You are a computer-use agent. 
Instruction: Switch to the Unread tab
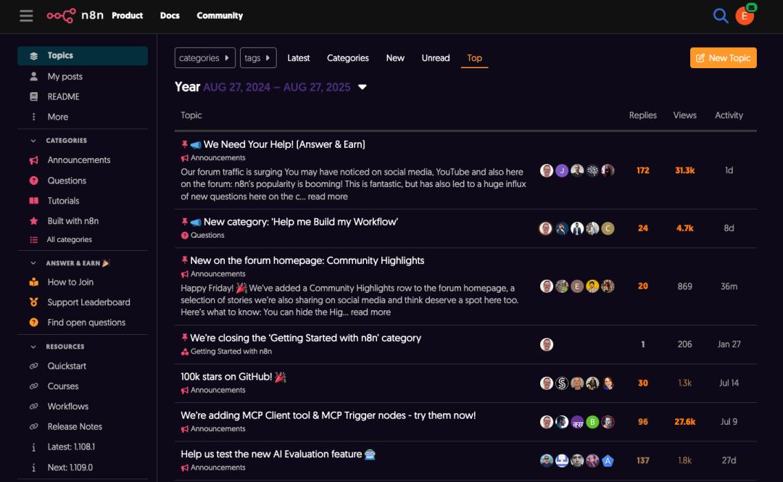pyautogui.click(x=436, y=58)
